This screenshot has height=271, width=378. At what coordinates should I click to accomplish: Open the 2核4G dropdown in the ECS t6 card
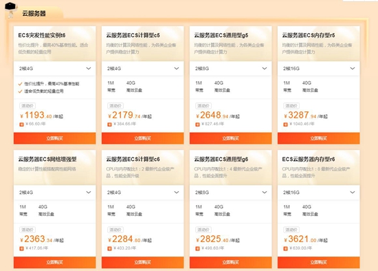(55, 69)
